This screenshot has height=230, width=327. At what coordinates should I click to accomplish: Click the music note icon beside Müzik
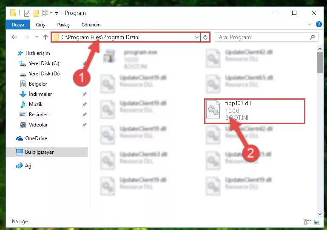[23, 104]
